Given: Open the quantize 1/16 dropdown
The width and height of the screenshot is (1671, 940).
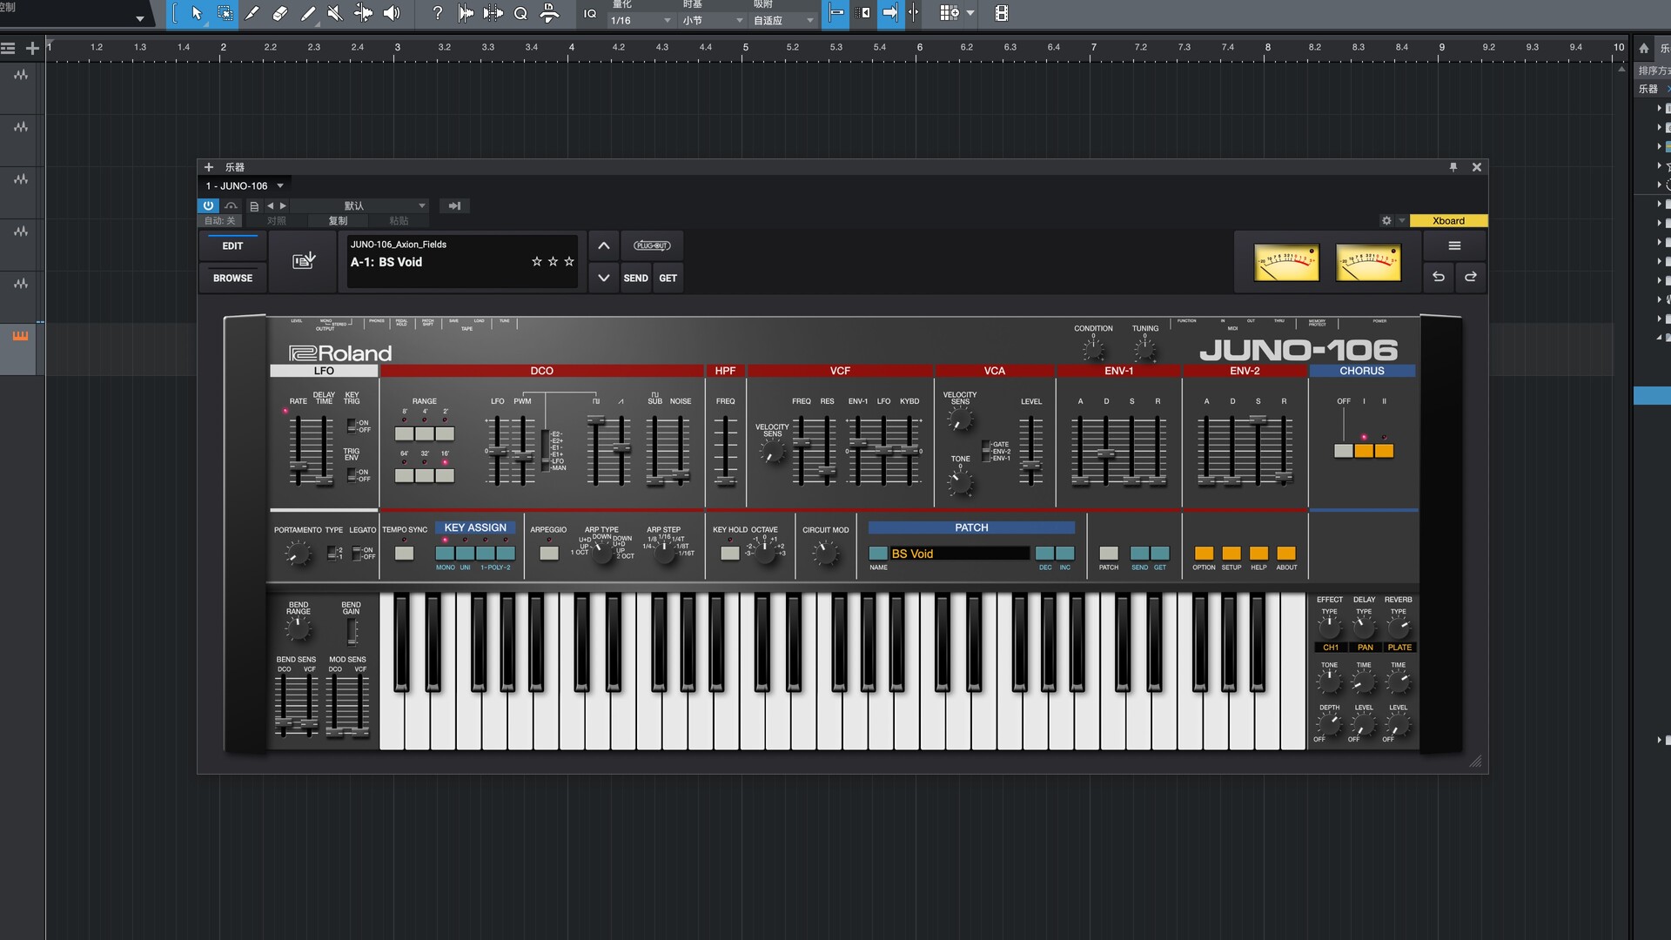Looking at the screenshot, I should [x=641, y=20].
